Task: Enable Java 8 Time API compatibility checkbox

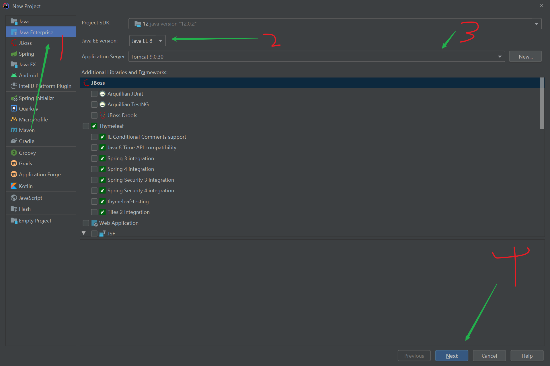Action: [94, 148]
